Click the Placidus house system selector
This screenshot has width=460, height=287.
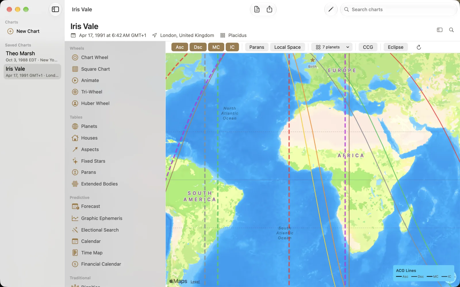pyautogui.click(x=233, y=35)
